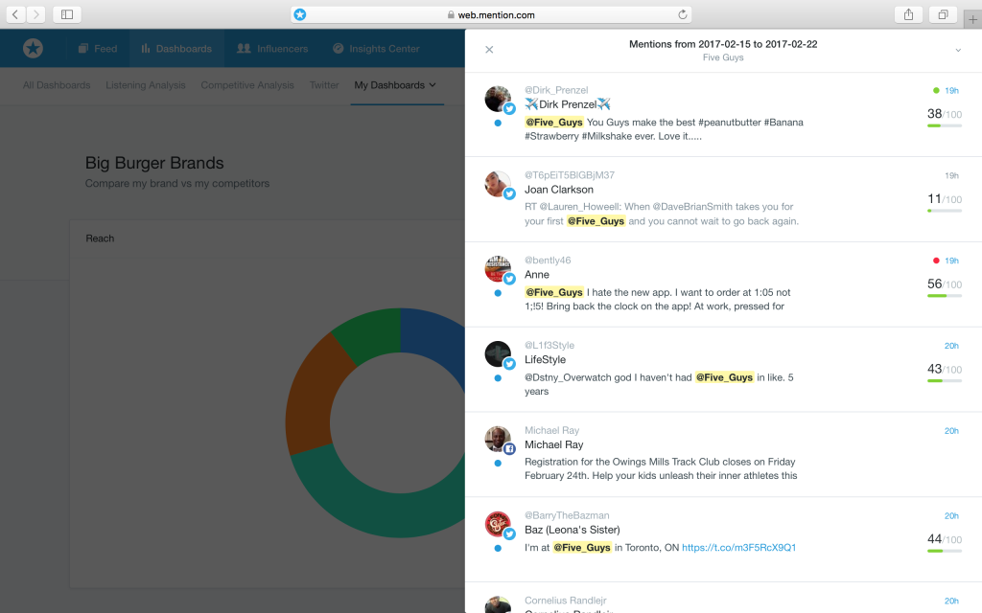This screenshot has height=613, width=982.
Task: Click the 43/100 score on LifeStyle mention
Action: point(945,369)
